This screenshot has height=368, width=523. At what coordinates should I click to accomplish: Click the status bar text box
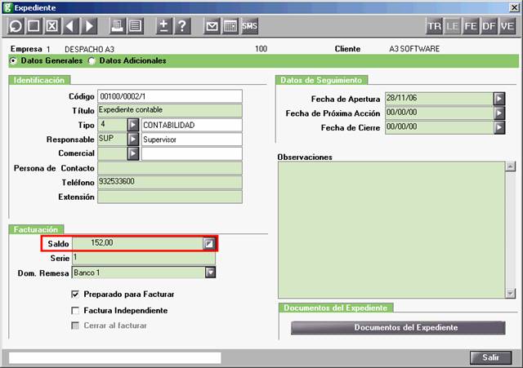(114, 357)
